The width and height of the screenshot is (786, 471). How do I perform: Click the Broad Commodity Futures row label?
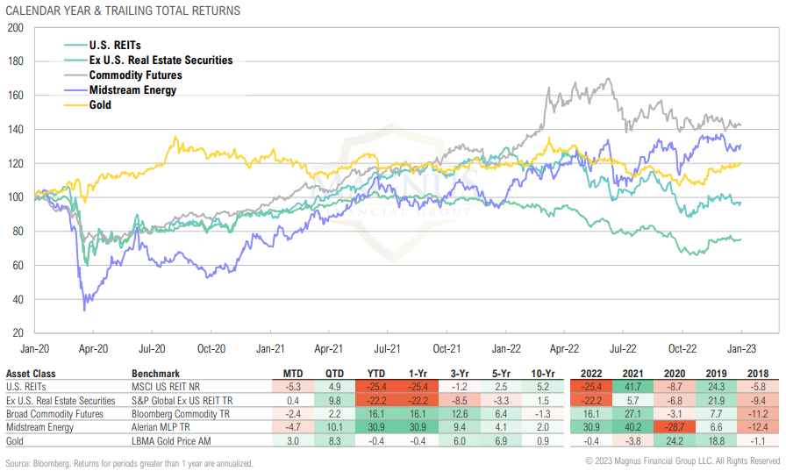(53, 413)
